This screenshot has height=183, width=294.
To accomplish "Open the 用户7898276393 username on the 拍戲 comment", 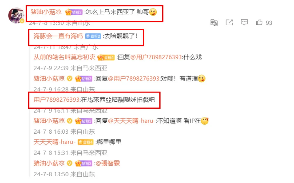I will pyautogui.click(x=56, y=100).
